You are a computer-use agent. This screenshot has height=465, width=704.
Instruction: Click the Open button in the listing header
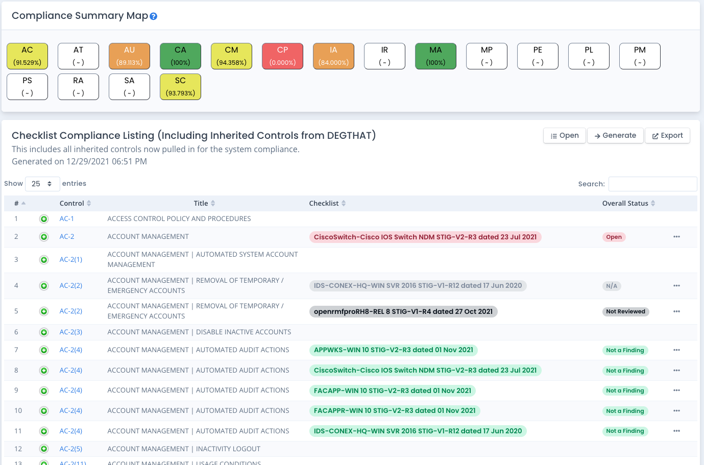(564, 135)
